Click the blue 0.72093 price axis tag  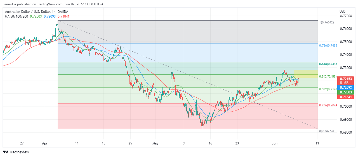pyautogui.click(x=346, y=87)
